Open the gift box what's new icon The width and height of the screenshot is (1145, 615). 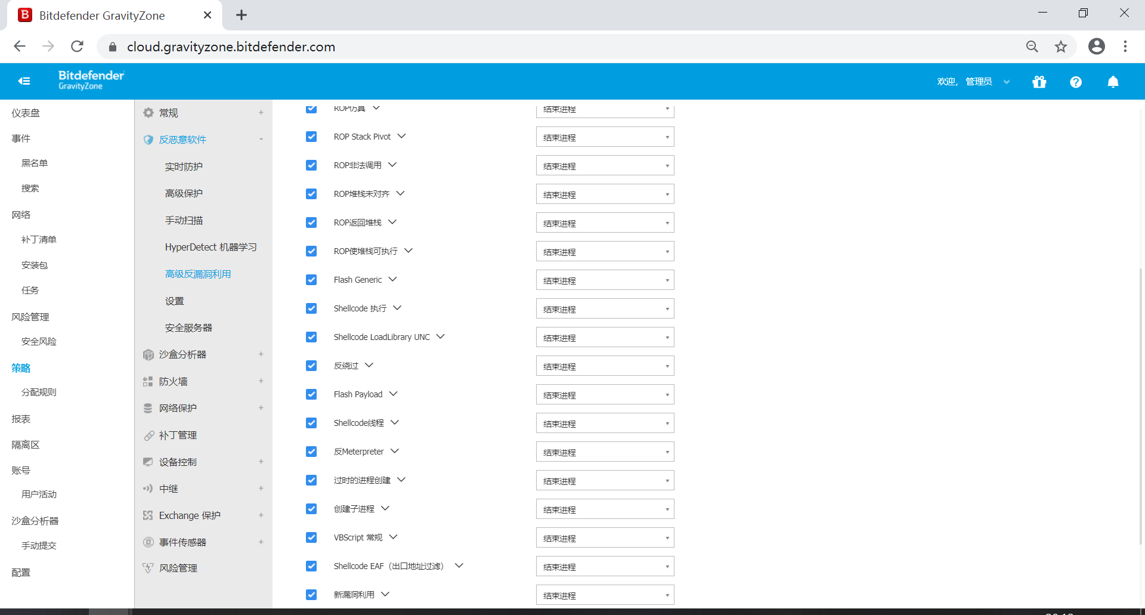(x=1039, y=82)
